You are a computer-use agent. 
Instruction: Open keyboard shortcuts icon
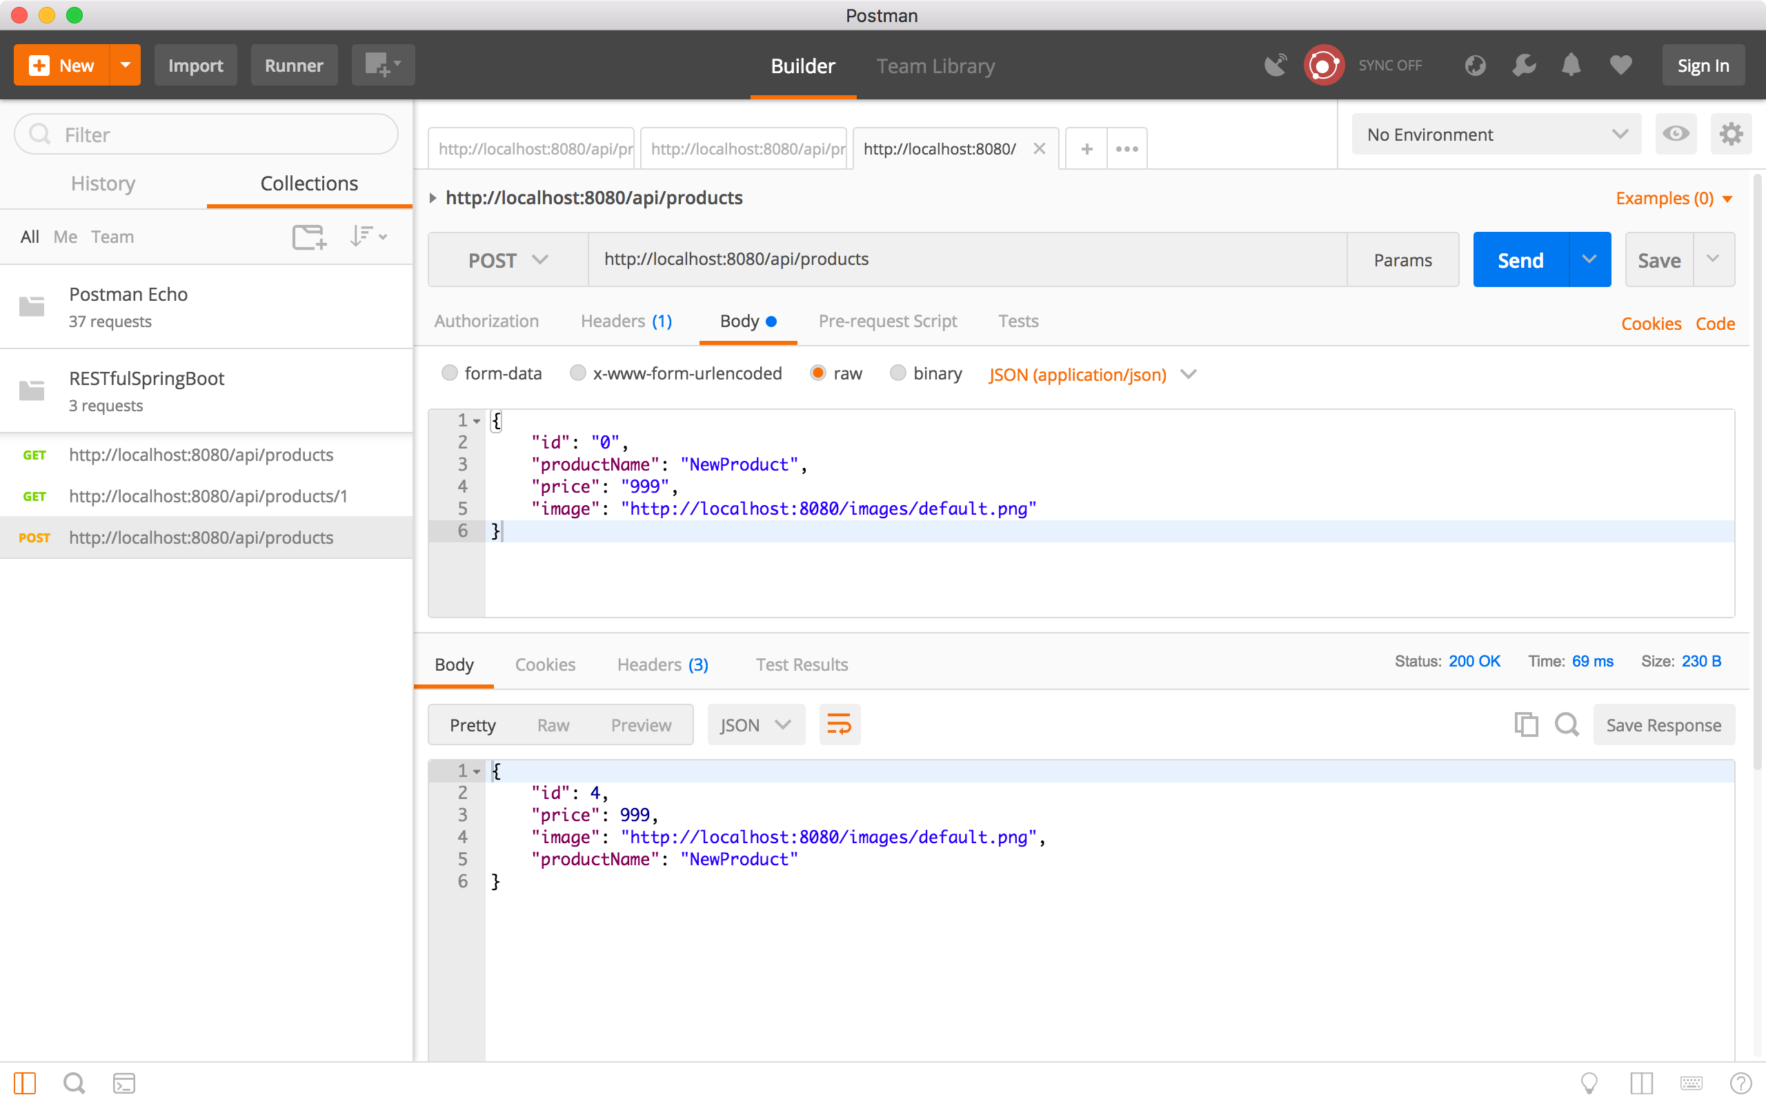click(1691, 1083)
